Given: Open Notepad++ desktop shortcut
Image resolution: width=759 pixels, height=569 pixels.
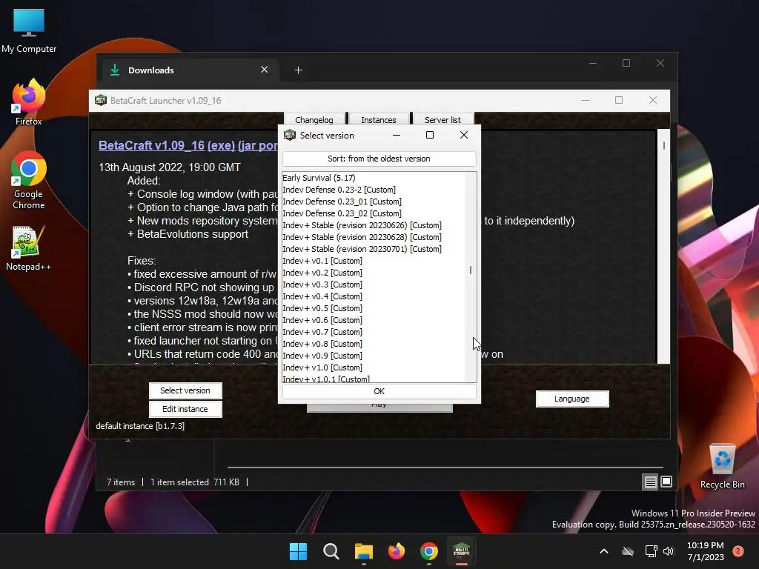Looking at the screenshot, I should pyautogui.click(x=29, y=247).
